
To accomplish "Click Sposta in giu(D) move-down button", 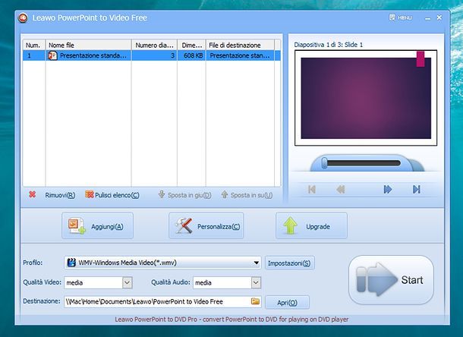I will click(x=185, y=195).
